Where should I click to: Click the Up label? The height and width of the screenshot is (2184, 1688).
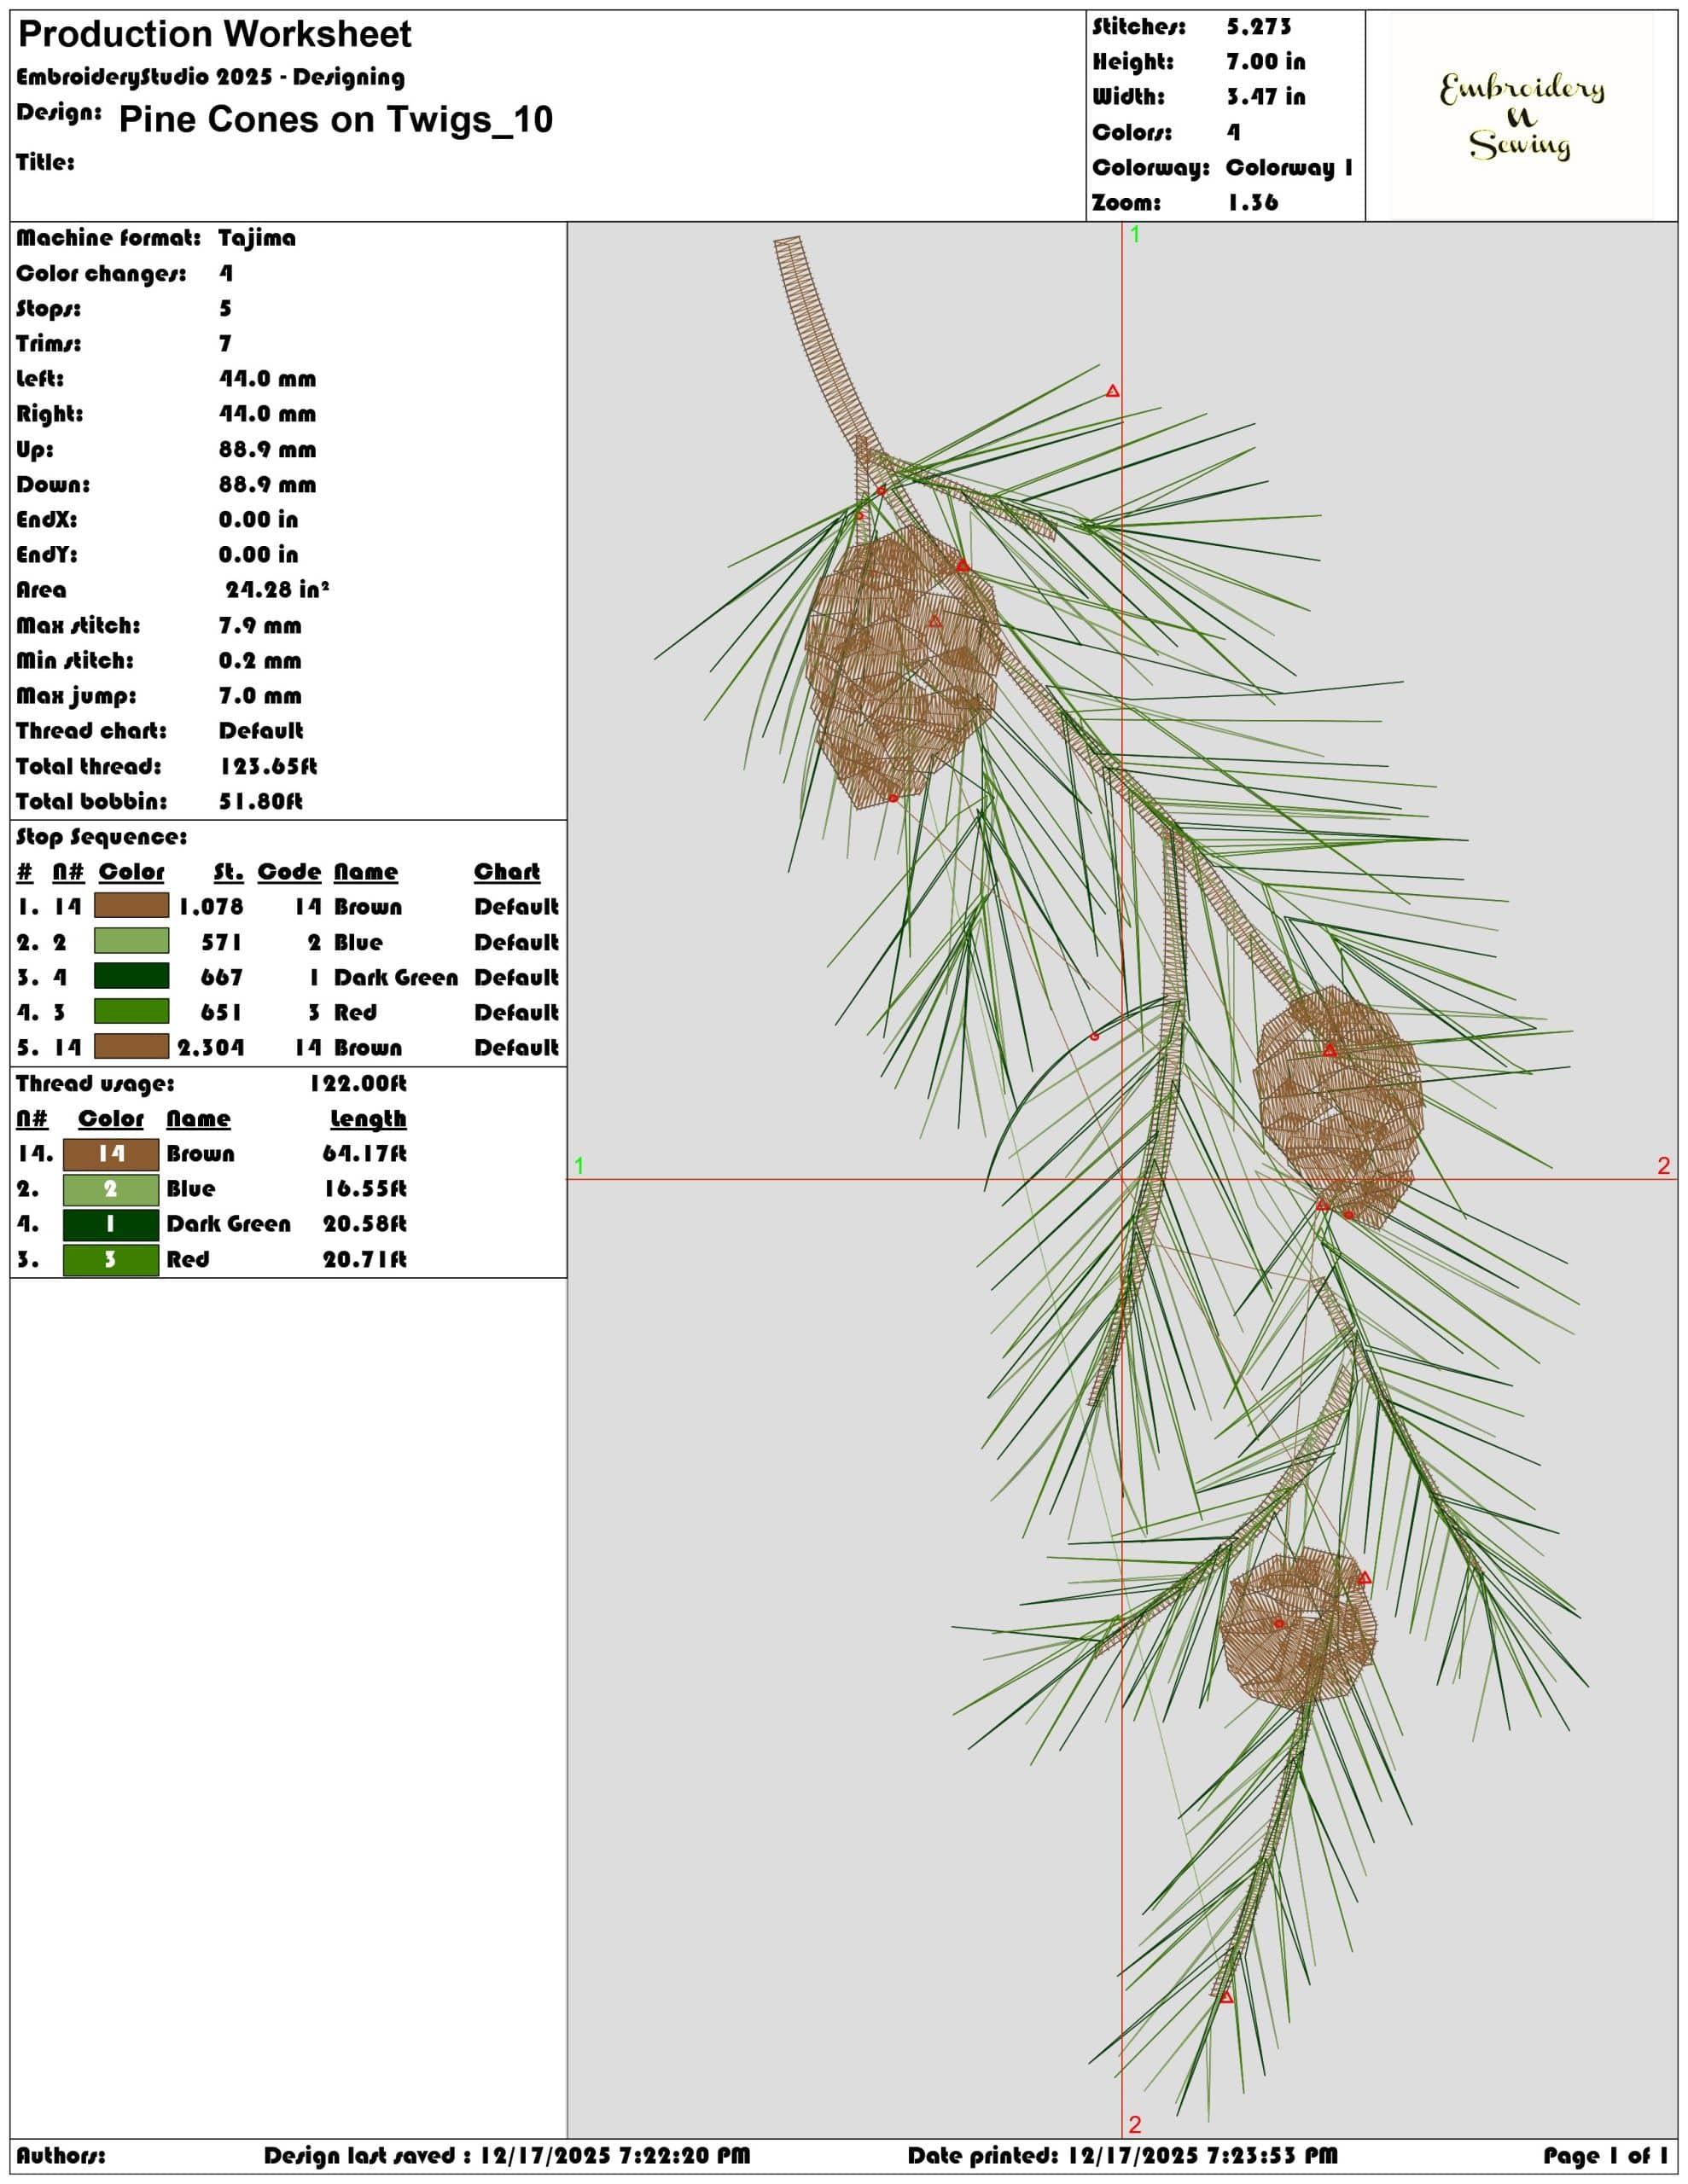(x=35, y=449)
